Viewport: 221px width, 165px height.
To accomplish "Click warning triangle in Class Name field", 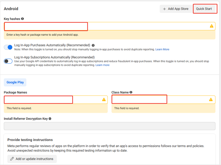I will tap(211, 100).
